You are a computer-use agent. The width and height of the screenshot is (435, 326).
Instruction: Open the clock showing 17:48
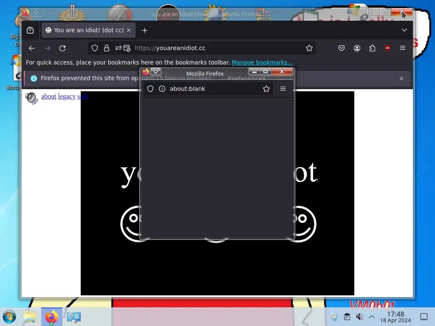point(395,317)
